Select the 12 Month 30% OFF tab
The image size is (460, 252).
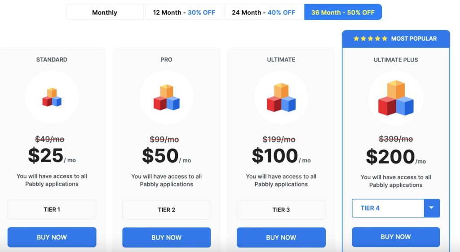coord(184,12)
